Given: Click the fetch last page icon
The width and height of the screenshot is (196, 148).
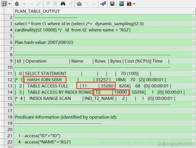Looking at the screenshot, I should [55, 4].
